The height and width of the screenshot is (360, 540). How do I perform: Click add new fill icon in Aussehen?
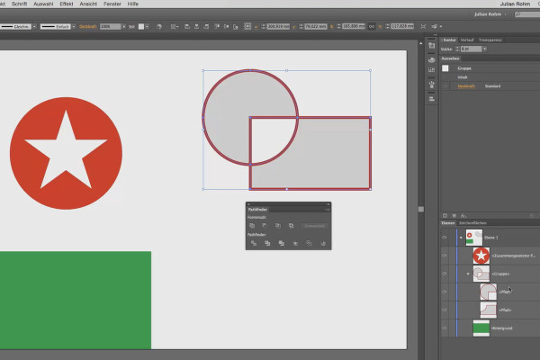click(x=454, y=216)
